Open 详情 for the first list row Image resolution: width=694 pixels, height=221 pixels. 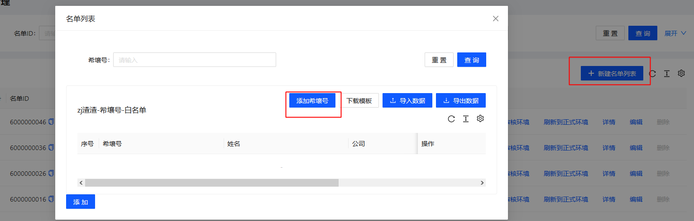pos(609,122)
